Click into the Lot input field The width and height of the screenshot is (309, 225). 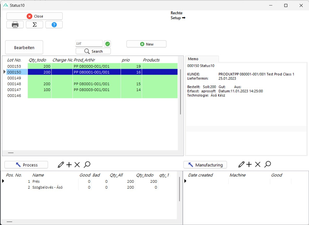click(x=89, y=44)
